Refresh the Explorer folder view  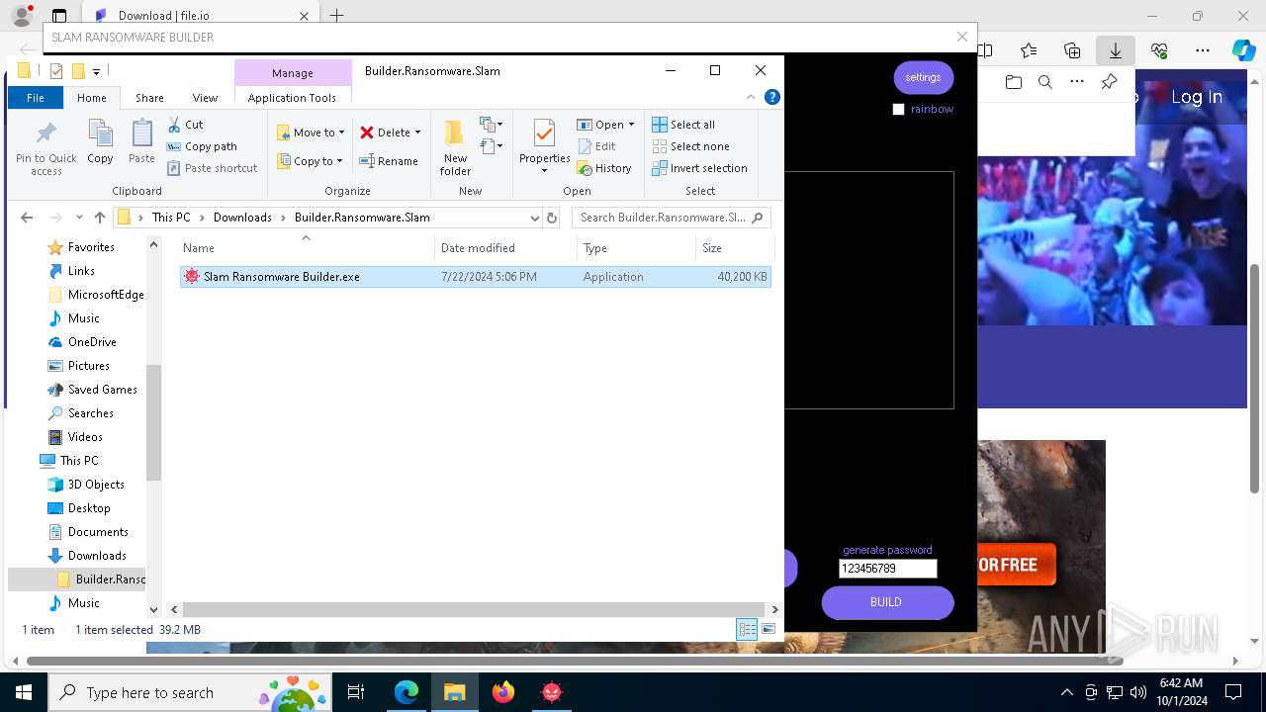[552, 218]
